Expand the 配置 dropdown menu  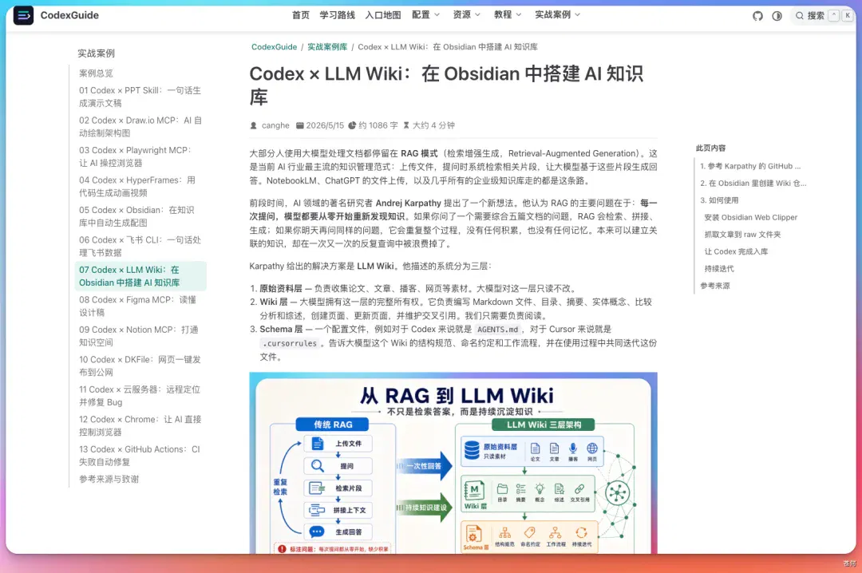coord(426,15)
